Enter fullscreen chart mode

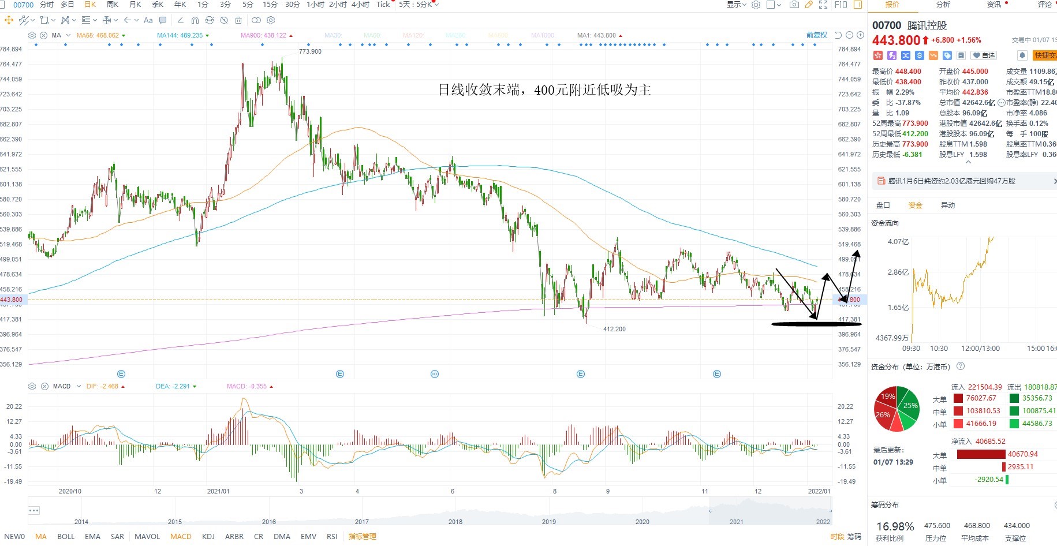tap(823, 5)
